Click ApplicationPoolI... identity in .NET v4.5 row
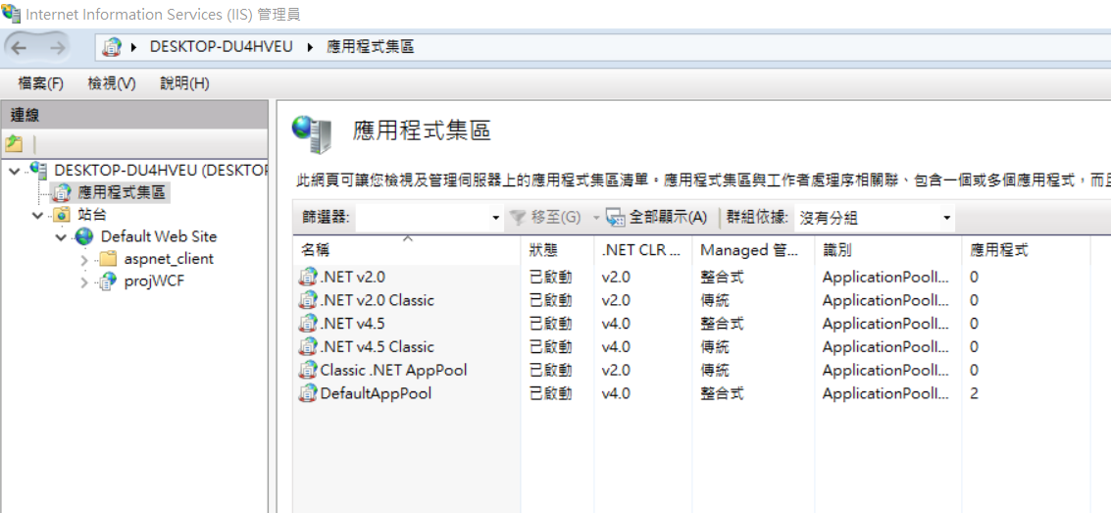 click(x=884, y=324)
